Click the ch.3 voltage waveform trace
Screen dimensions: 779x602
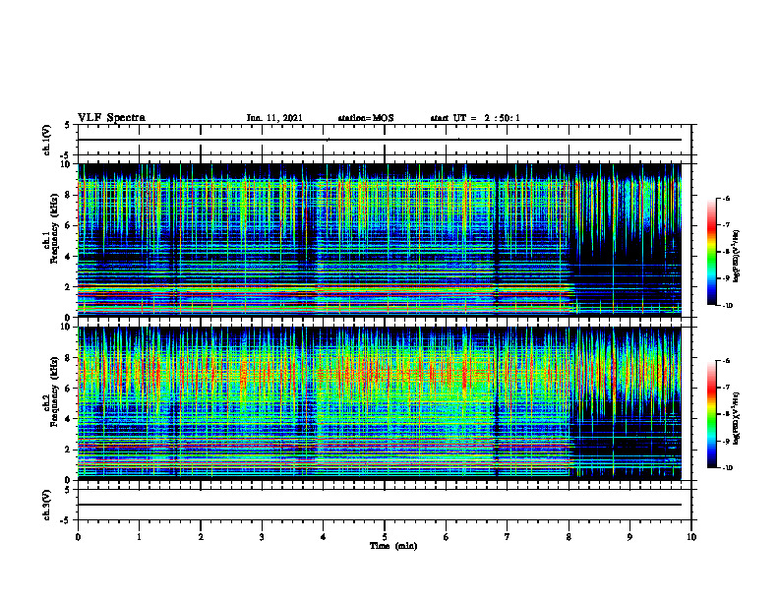click(x=380, y=505)
